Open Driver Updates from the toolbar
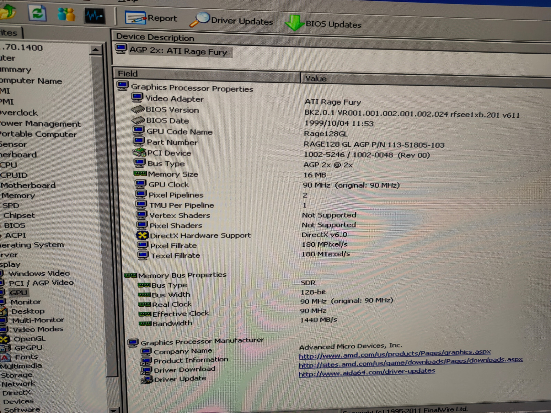The width and height of the screenshot is (551, 413). pyautogui.click(x=231, y=20)
